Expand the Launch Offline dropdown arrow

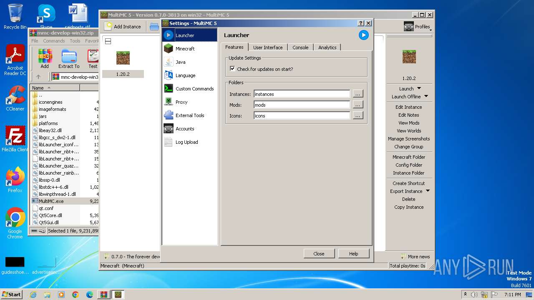tap(426, 96)
